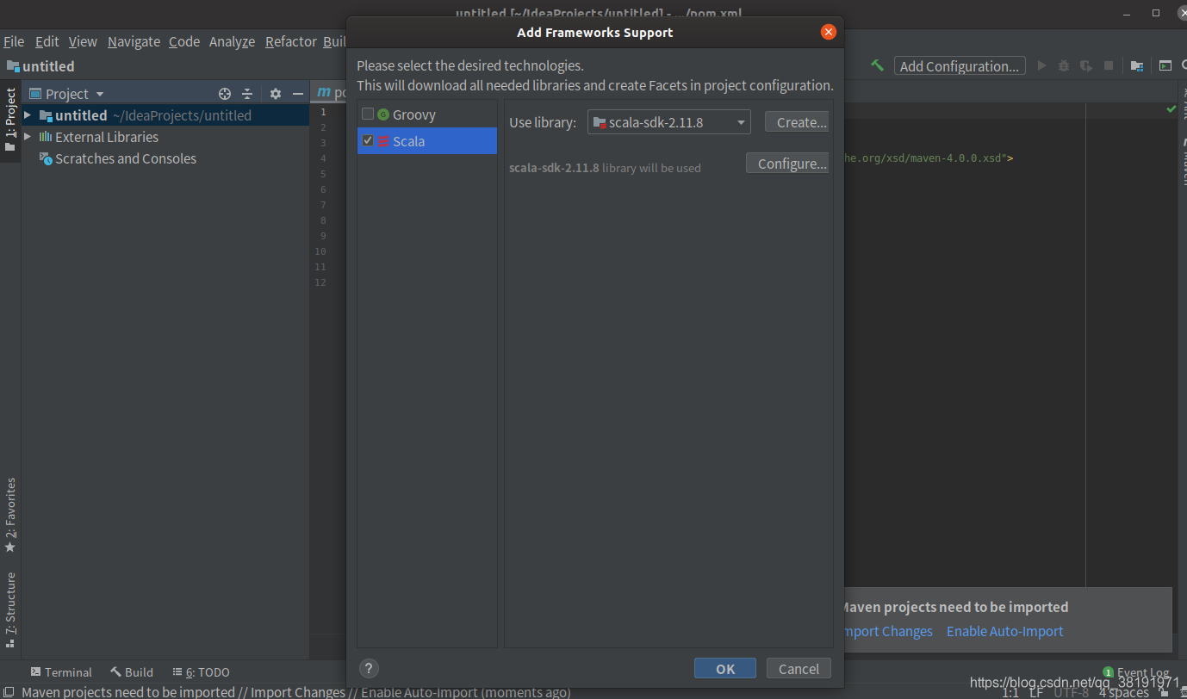Open the File menu
This screenshot has height=699, width=1187.
point(14,41)
